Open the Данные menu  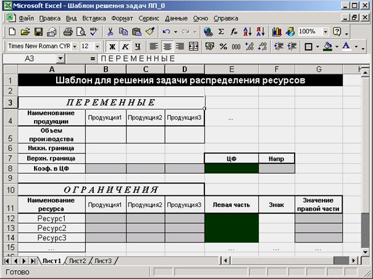point(176,18)
